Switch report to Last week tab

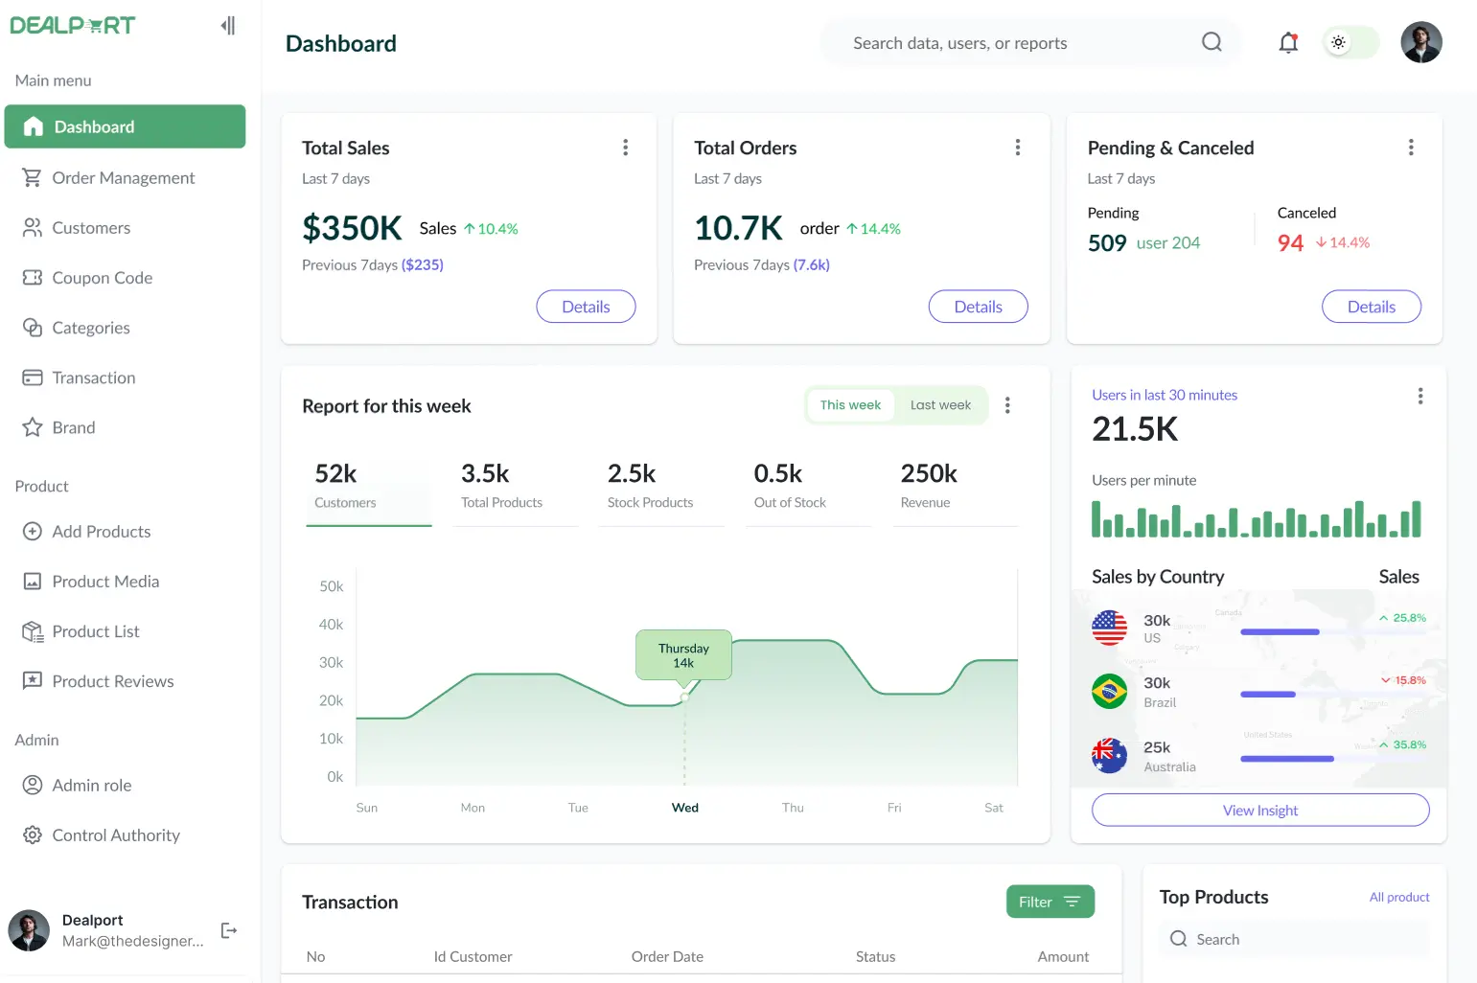pyautogui.click(x=940, y=404)
